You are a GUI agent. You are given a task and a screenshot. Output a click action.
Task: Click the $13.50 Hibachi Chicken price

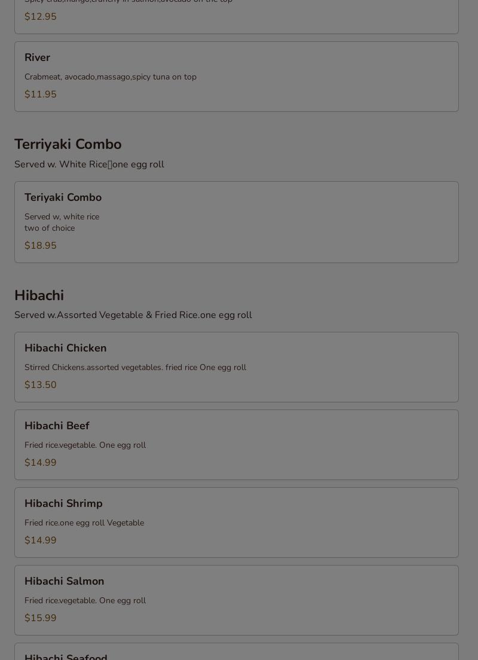pyautogui.click(x=41, y=385)
